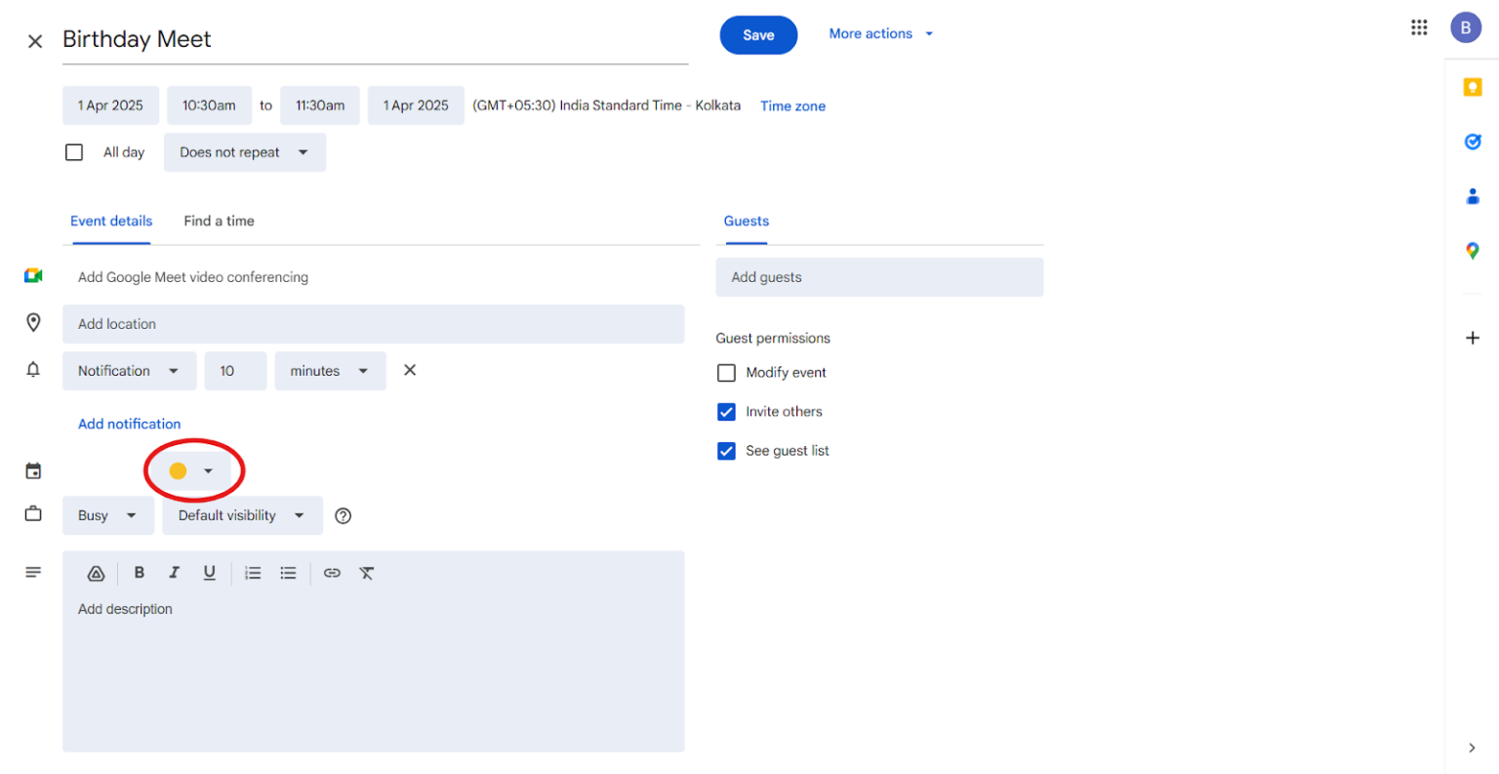Open the Google apps grid launcher

[x=1419, y=28]
